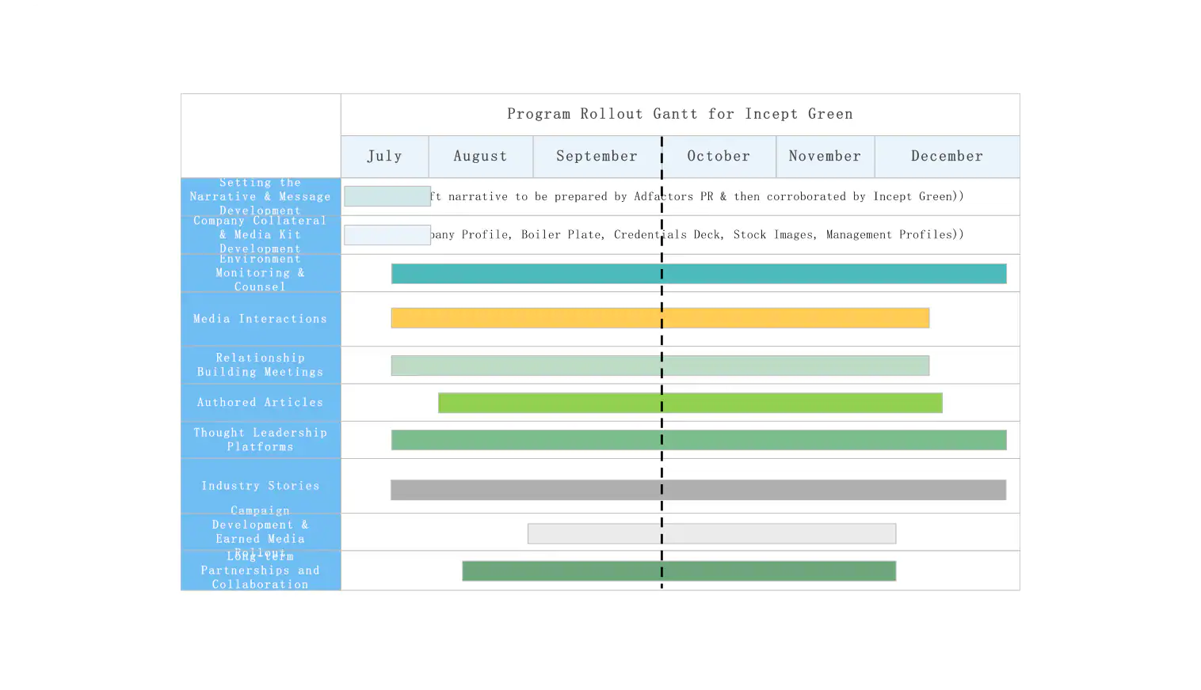This screenshot has width=1201, height=690.
Task: Click the Industry Stories row label
Action: (x=260, y=485)
